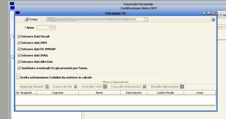Run the extraction with Esegui
Screen dimensions: 226x119
point(31,19)
